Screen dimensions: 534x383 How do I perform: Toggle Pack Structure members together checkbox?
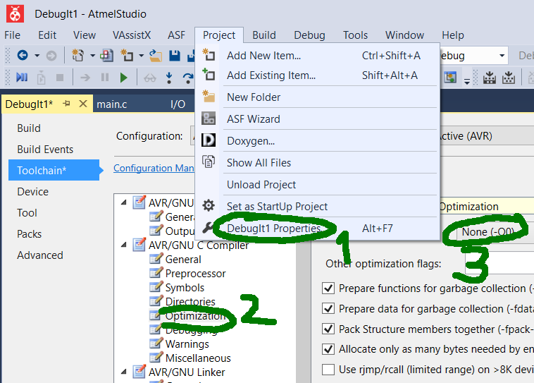pos(328,329)
